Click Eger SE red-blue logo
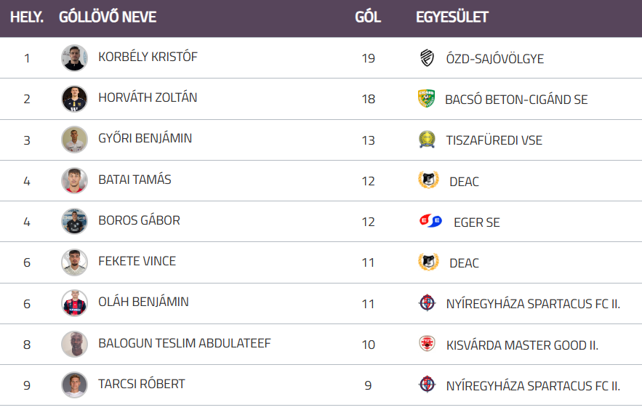This screenshot has height=410, width=642. 430,222
